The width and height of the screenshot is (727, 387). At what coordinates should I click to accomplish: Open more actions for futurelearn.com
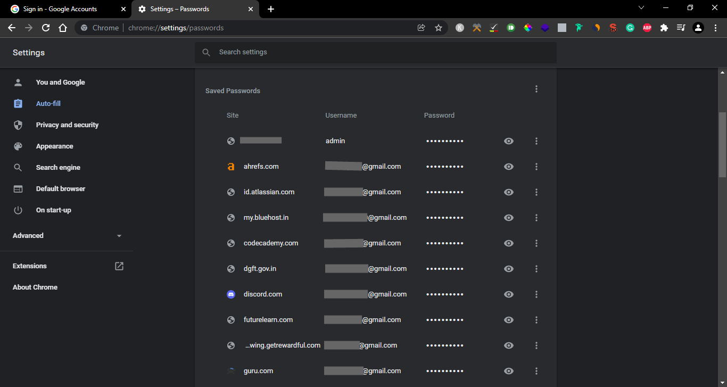point(536,320)
